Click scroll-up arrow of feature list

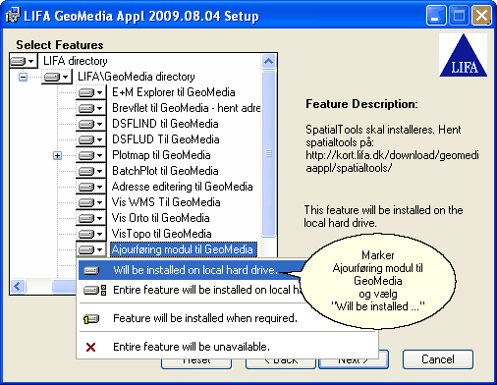coord(269,61)
